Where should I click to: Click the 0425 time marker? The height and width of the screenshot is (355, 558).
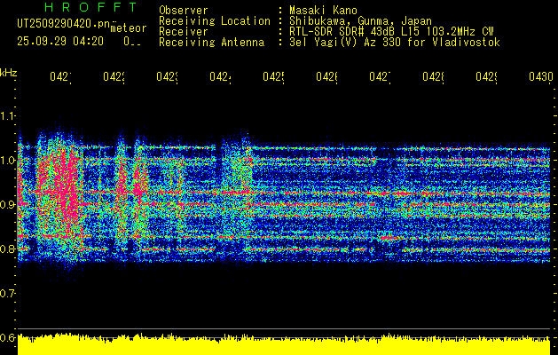273,77
